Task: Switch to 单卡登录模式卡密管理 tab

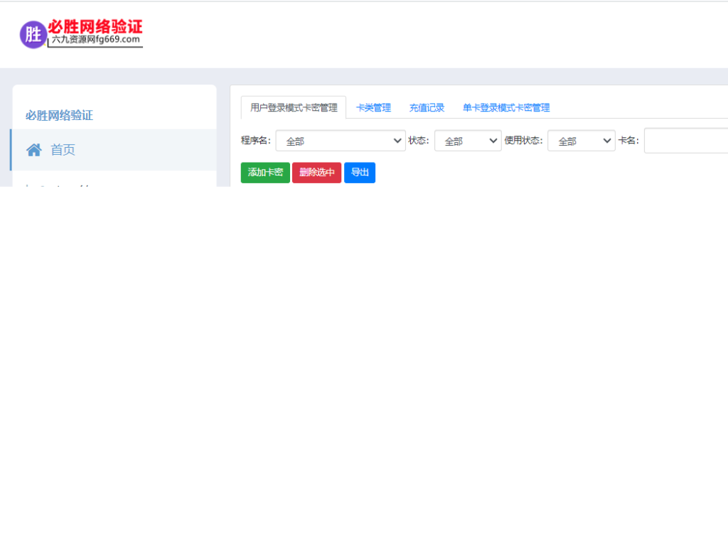Action: coord(505,107)
